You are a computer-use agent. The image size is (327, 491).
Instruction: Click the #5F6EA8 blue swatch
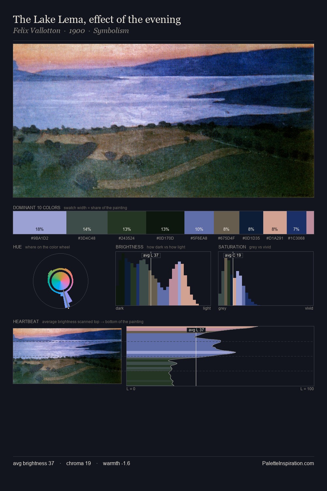click(x=199, y=223)
